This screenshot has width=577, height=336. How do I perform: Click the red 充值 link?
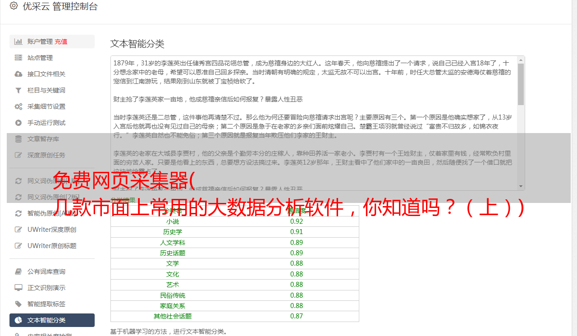(x=61, y=41)
